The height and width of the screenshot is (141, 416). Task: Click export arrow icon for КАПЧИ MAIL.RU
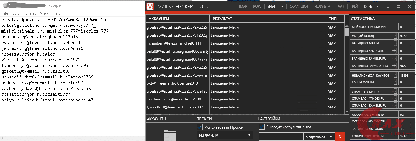[x=394, y=82]
